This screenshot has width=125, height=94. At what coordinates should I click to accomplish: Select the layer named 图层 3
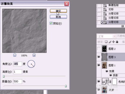(112, 57)
